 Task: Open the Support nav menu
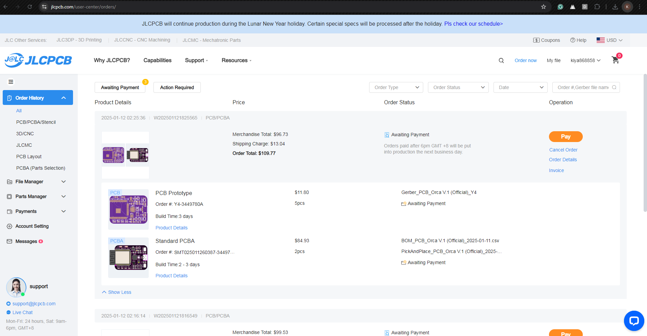point(196,60)
